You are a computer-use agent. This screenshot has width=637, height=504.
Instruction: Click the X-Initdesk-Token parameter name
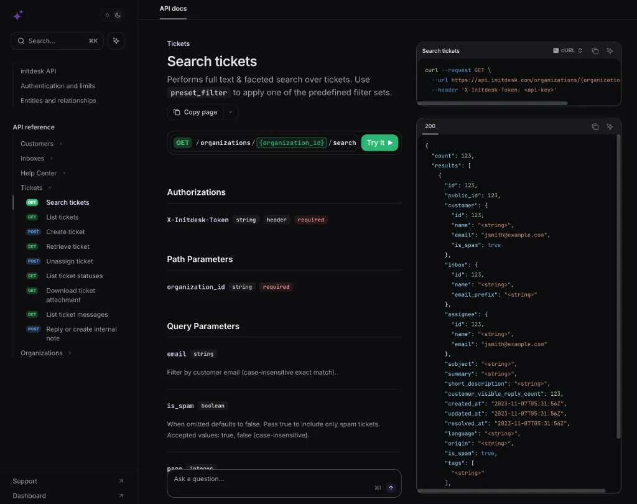(198, 220)
